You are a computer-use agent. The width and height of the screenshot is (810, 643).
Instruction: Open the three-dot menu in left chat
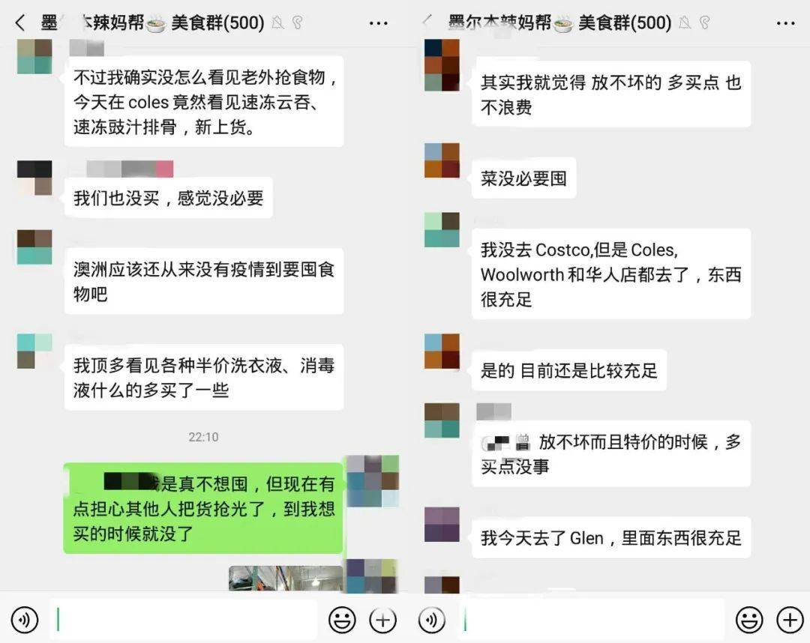[378, 23]
